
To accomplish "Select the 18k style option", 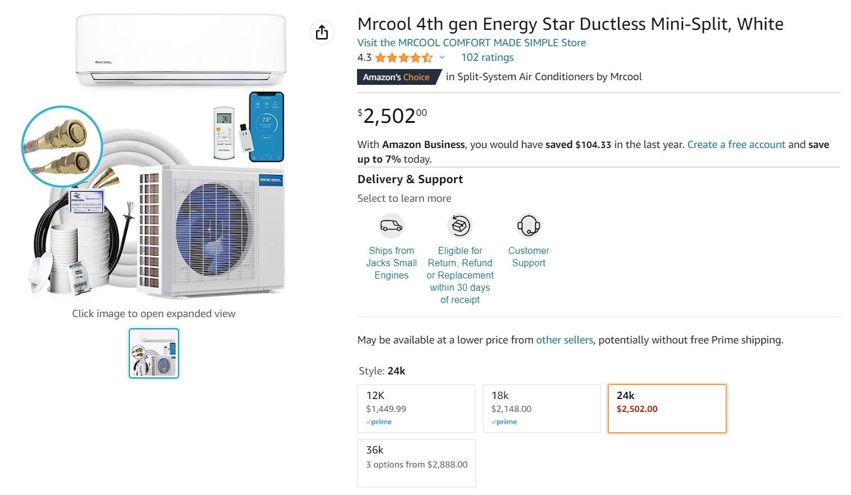I will click(x=541, y=408).
